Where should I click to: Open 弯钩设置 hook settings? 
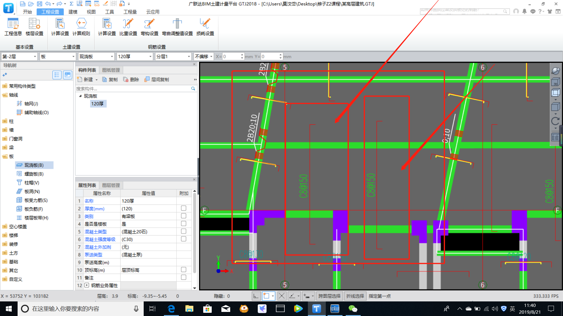click(149, 27)
